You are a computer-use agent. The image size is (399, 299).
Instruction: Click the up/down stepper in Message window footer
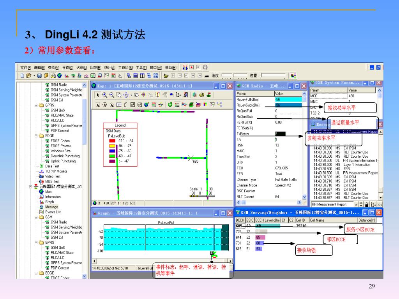click(361, 204)
